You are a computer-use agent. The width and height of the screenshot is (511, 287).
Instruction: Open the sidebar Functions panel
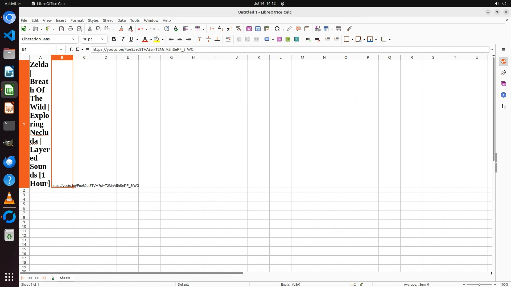tap(504, 106)
